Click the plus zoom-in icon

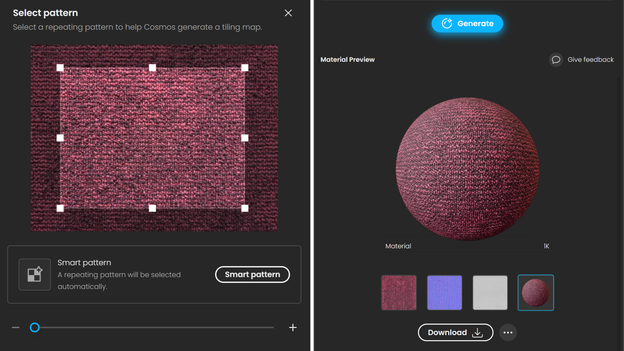click(x=293, y=327)
